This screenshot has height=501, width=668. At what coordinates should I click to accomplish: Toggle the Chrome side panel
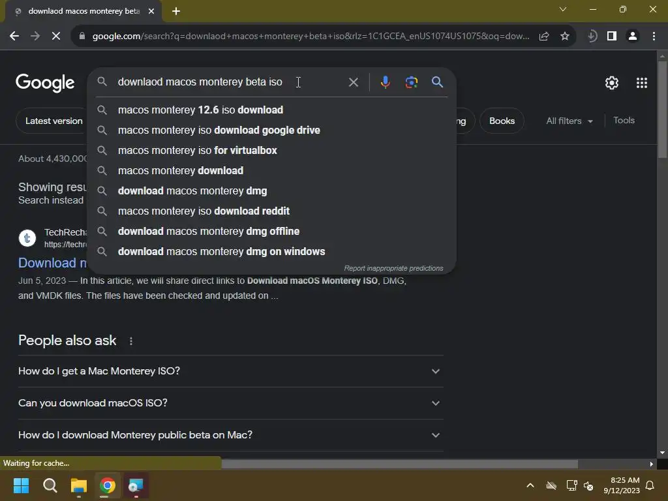[612, 37]
